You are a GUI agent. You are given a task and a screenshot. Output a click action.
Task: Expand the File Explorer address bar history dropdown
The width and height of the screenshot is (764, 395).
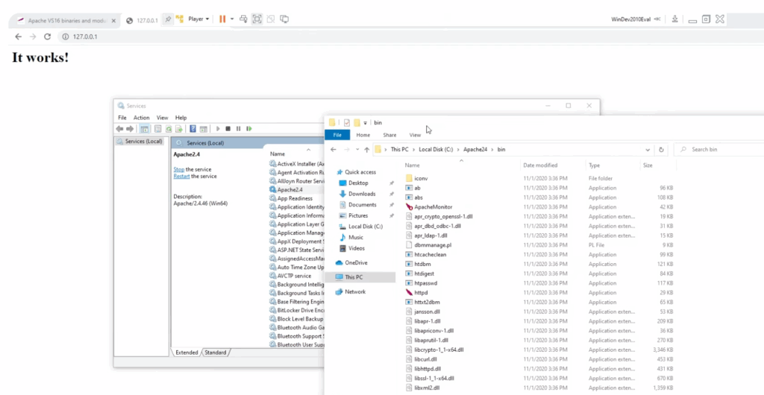[x=646, y=150]
